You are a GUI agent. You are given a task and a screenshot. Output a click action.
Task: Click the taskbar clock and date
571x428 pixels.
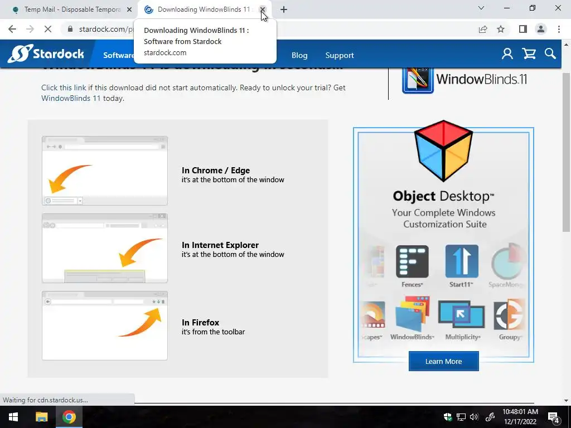tap(520, 417)
